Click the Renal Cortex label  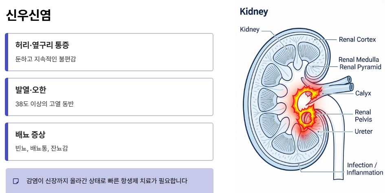tap(357, 39)
